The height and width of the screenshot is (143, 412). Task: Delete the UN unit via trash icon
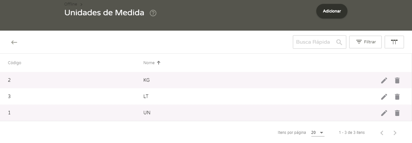397,113
